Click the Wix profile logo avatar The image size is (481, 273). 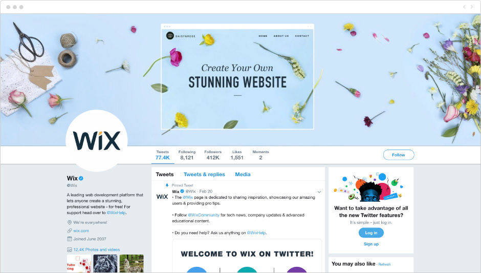click(97, 141)
